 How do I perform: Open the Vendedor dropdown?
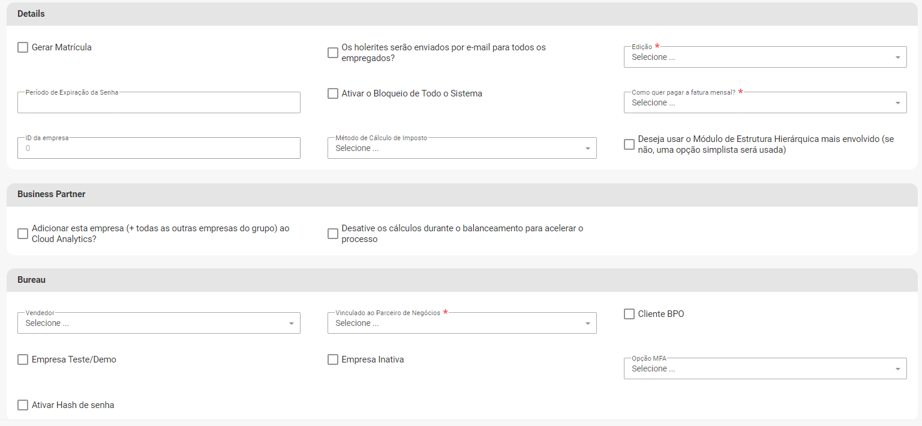159,324
